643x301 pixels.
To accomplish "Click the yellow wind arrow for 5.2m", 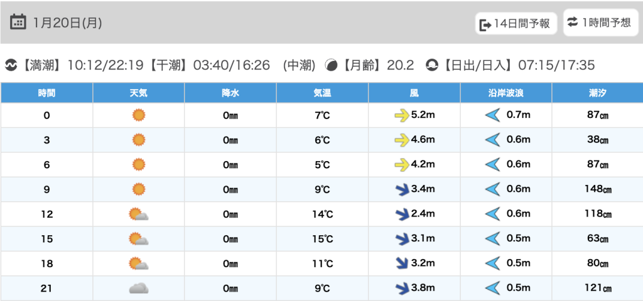I will [x=400, y=115].
